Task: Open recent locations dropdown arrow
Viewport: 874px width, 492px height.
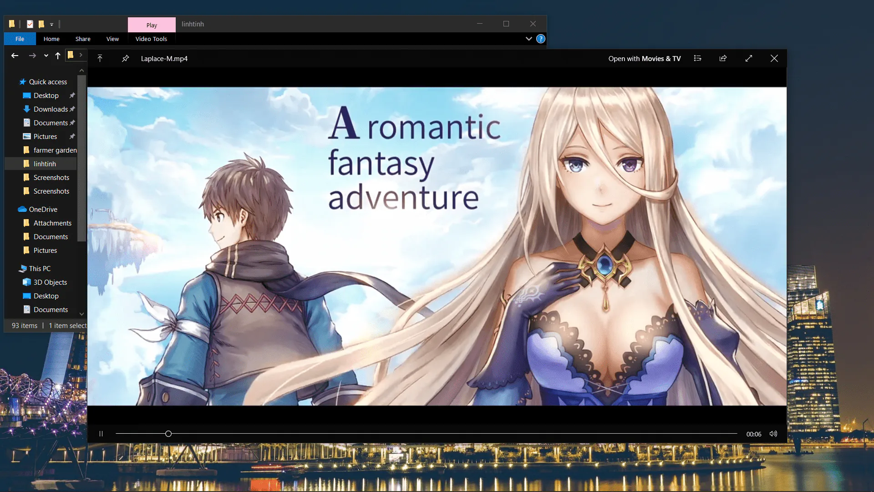Action: click(46, 56)
